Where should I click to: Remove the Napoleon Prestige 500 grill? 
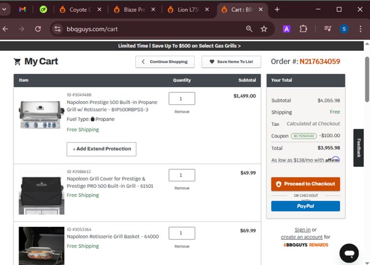182,111
